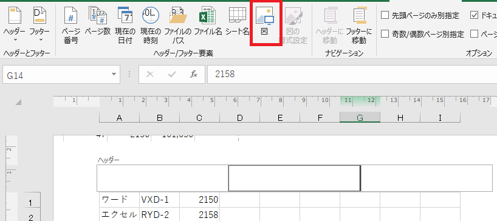Viewport: 497px width, 221px height.
Task: Click cell containing 2158 in row 2
Action: (x=199, y=214)
